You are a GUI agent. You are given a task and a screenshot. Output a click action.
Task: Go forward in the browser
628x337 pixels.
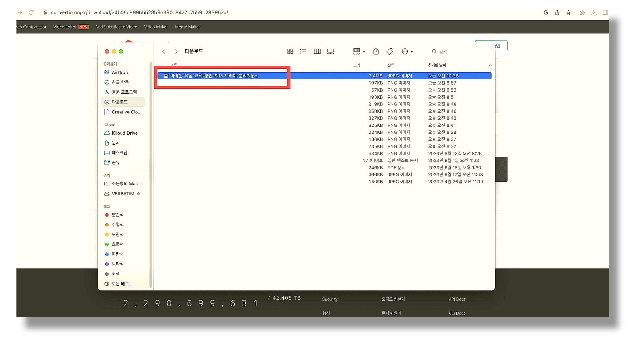tap(20, 12)
